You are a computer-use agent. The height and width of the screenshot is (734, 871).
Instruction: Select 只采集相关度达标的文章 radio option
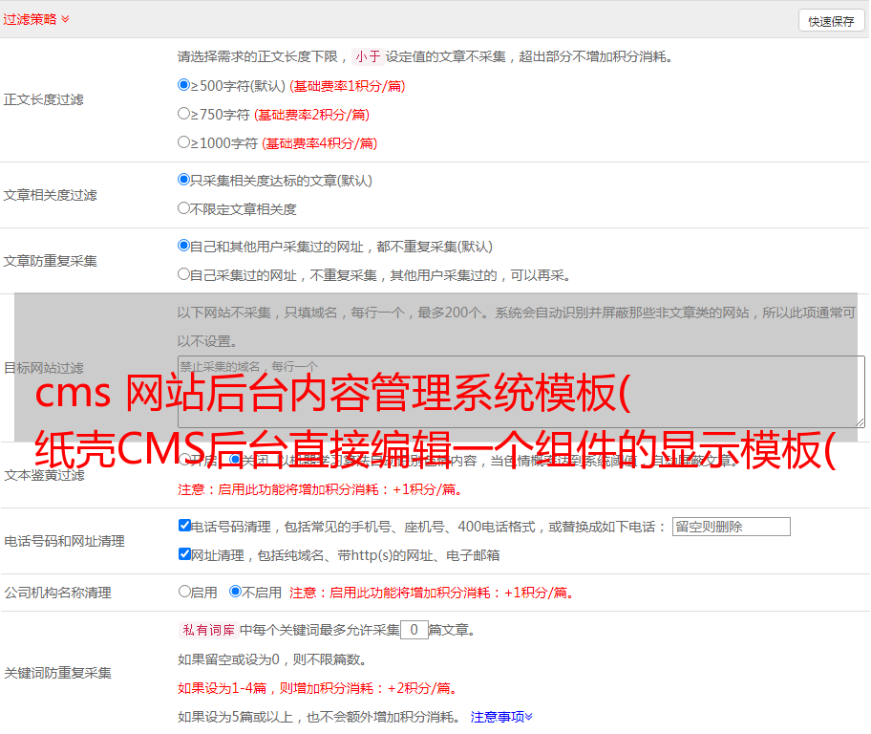pyautogui.click(x=184, y=180)
